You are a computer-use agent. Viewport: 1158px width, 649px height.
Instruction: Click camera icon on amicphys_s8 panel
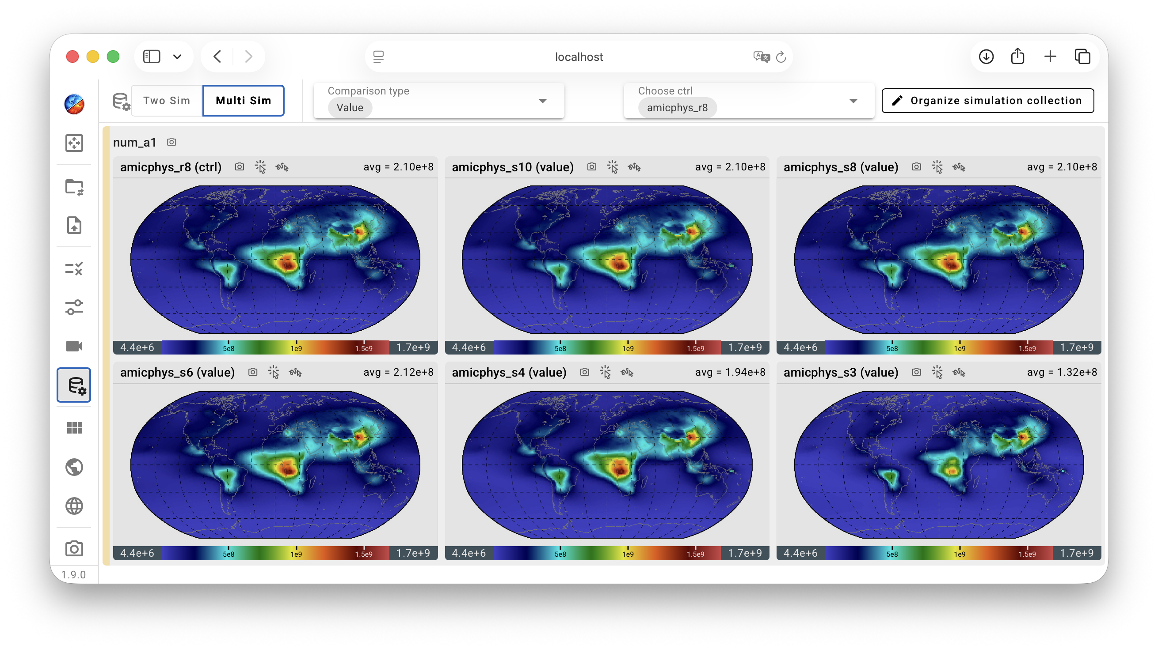[x=916, y=167]
